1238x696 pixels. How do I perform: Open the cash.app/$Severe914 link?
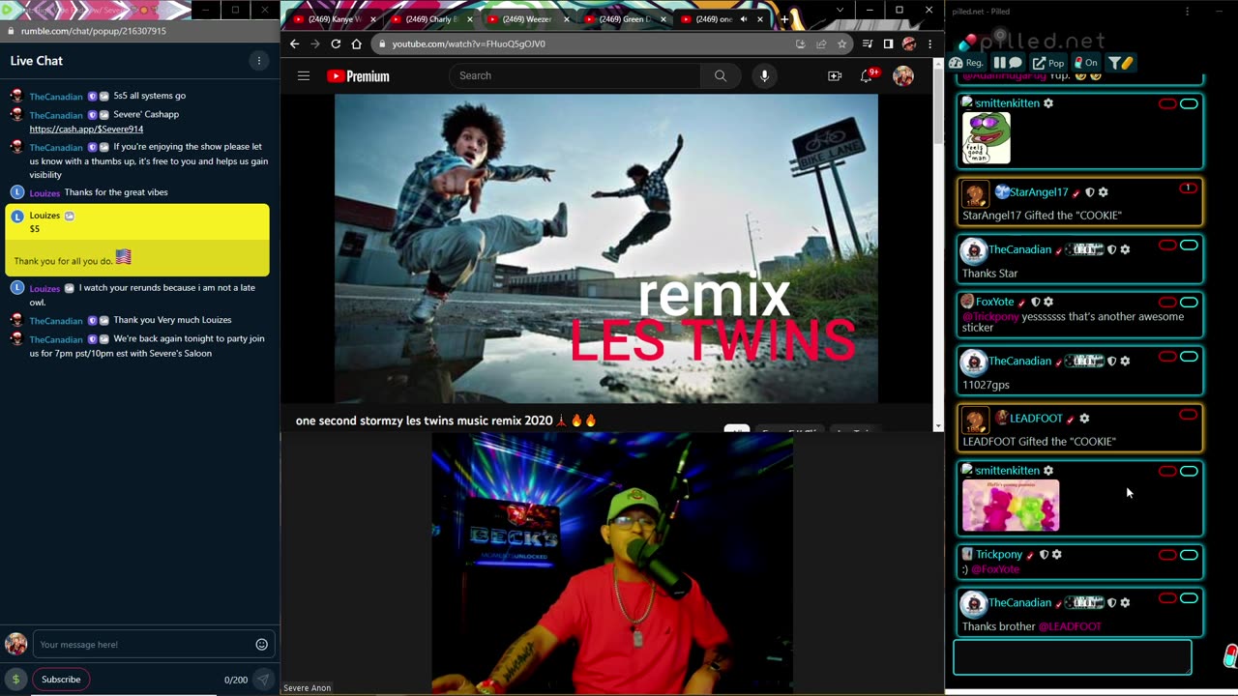86,129
